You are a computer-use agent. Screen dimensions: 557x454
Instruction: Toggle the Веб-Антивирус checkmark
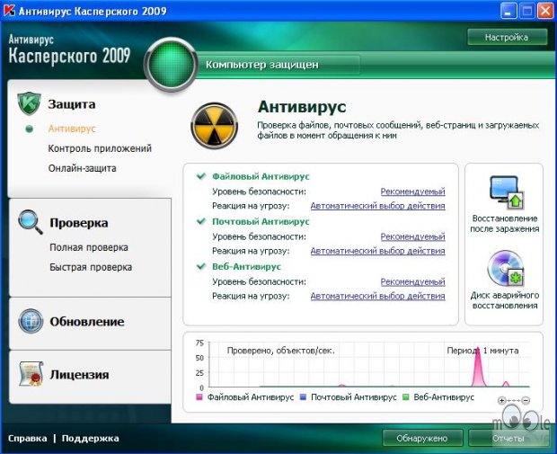(201, 267)
